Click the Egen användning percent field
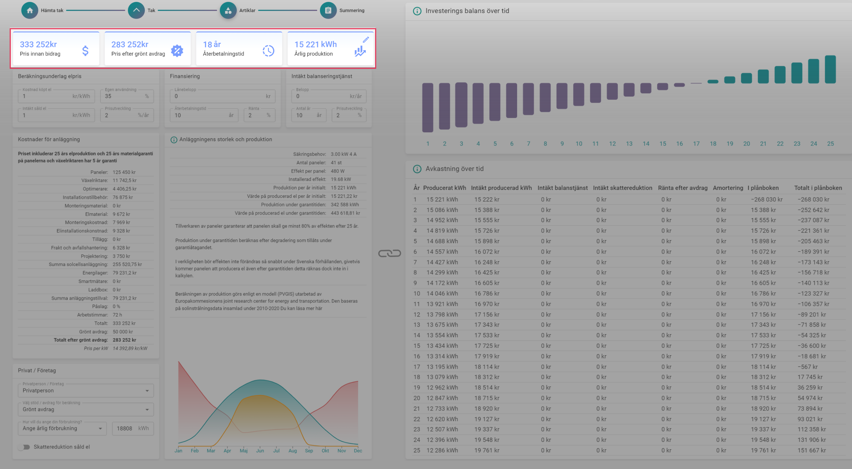 (x=127, y=96)
